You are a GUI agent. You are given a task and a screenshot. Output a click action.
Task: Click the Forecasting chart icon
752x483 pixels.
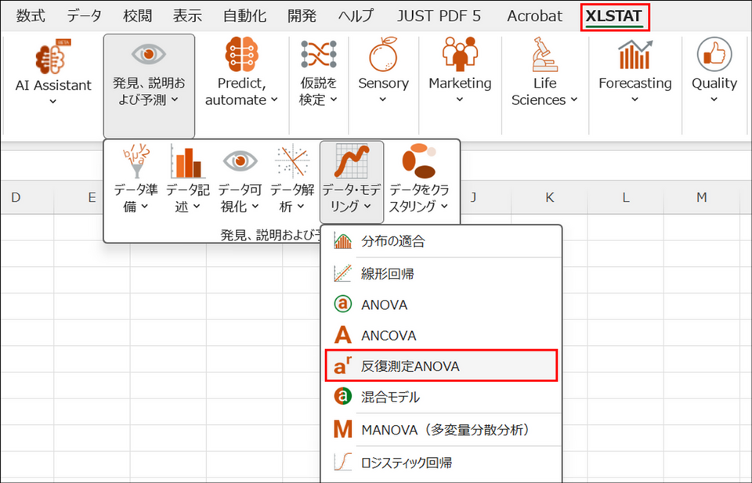[x=634, y=55]
